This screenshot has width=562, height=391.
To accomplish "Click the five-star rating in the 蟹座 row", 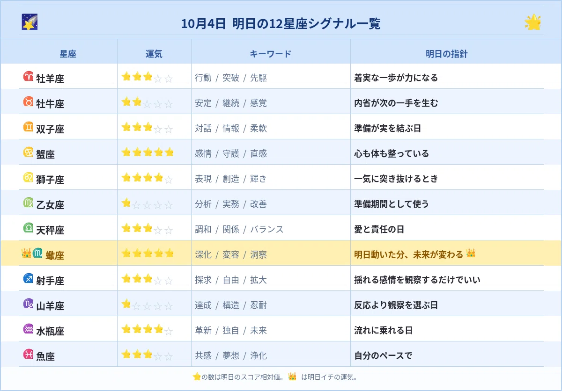I will tap(148, 152).
